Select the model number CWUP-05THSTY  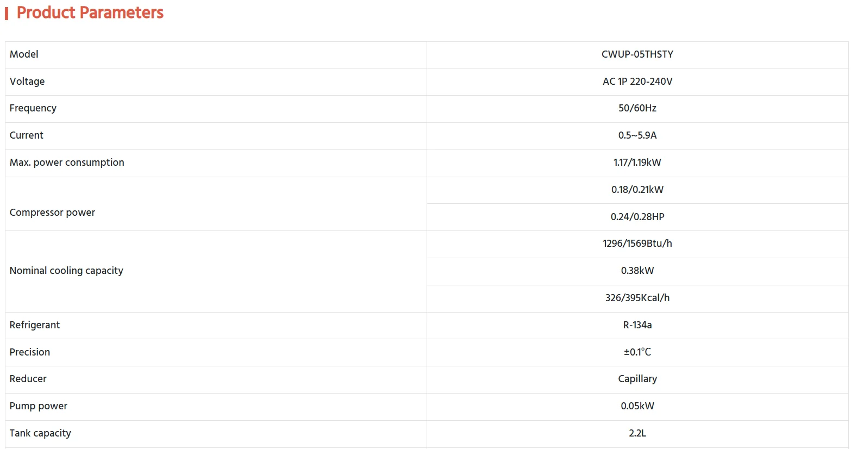coord(637,54)
